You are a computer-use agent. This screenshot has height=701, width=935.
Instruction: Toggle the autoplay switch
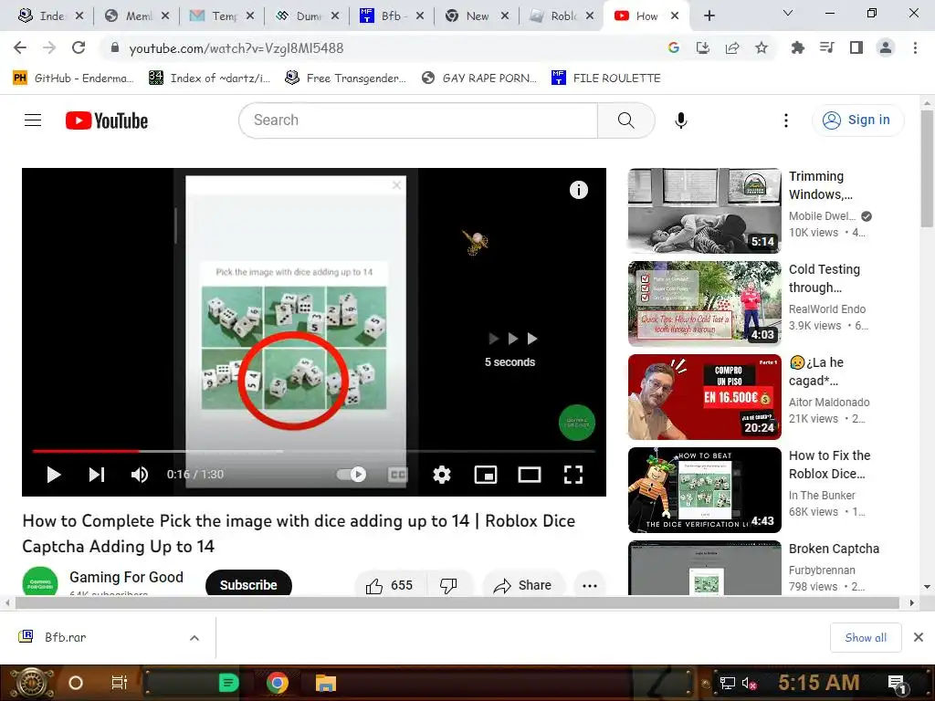352,475
